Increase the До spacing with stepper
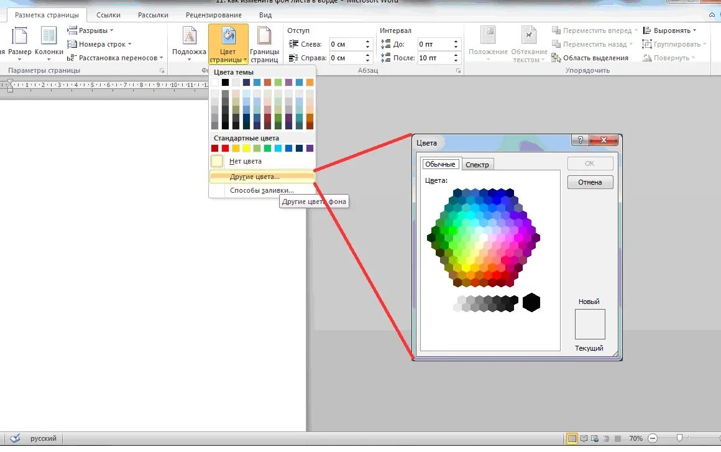The width and height of the screenshot is (721, 452). point(456,42)
